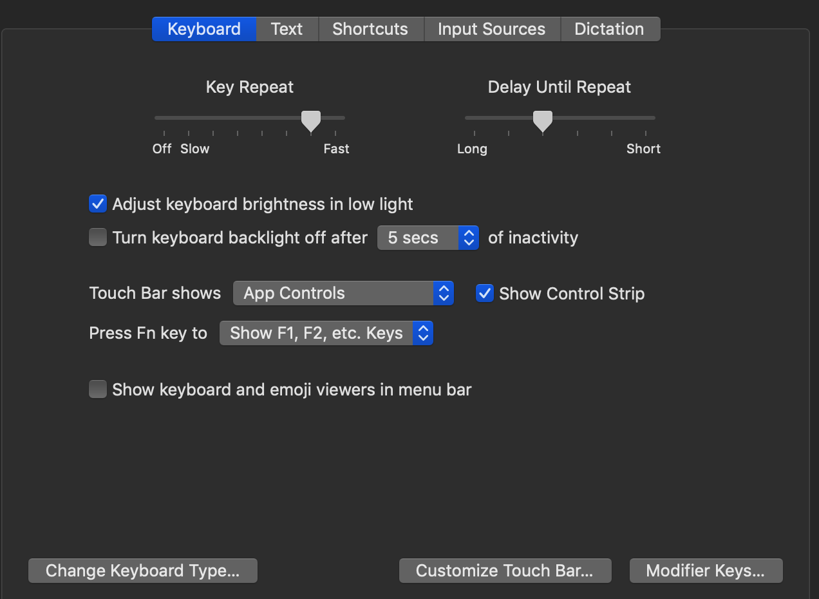Switch to the Text tab

pos(287,29)
